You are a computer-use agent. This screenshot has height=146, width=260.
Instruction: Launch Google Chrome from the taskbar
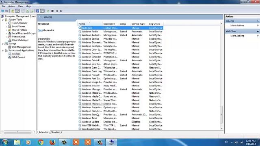41,142
